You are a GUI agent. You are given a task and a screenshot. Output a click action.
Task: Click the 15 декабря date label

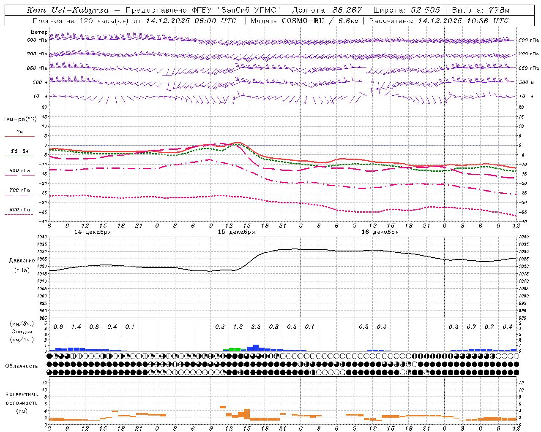(x=236, y=232)
